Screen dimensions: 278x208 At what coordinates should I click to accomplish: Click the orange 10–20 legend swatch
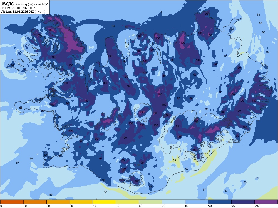tap(35, 202)
